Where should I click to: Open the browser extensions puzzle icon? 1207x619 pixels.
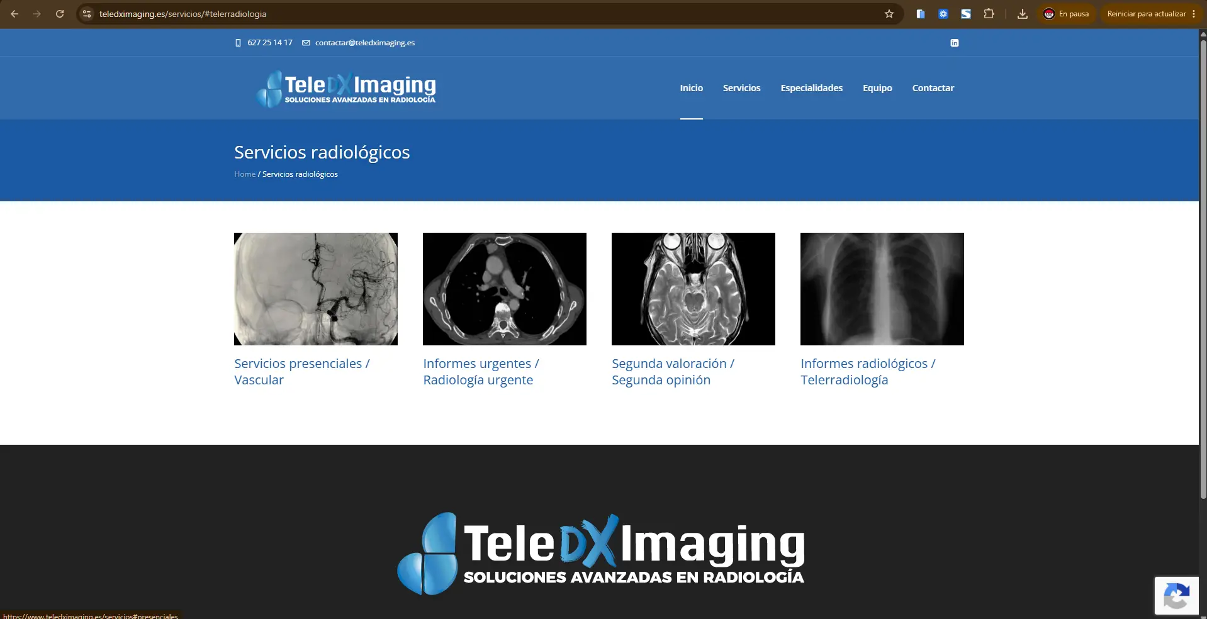coord(989,14)
